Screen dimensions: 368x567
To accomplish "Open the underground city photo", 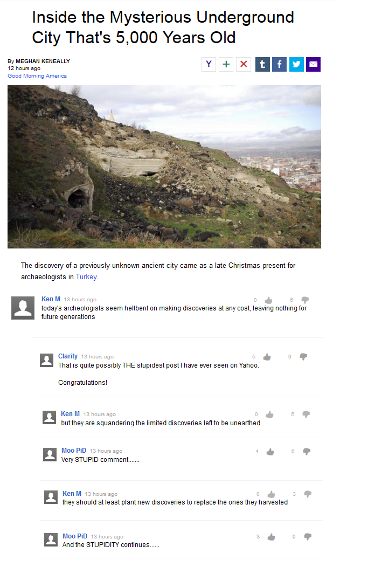I will click(x=164, y=167).
